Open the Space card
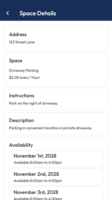 click(56, 70)
